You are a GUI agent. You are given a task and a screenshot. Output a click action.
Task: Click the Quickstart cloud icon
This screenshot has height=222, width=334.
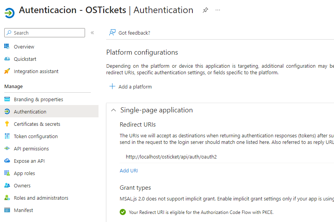[x=7, y=59]
